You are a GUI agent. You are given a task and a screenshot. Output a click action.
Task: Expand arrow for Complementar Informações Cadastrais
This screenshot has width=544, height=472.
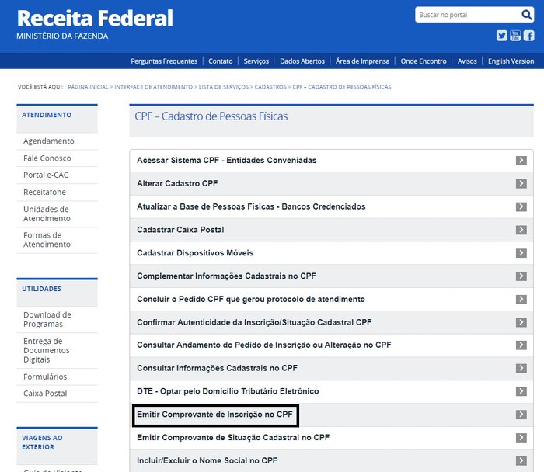pyautogui.click(x=521, y=276)
